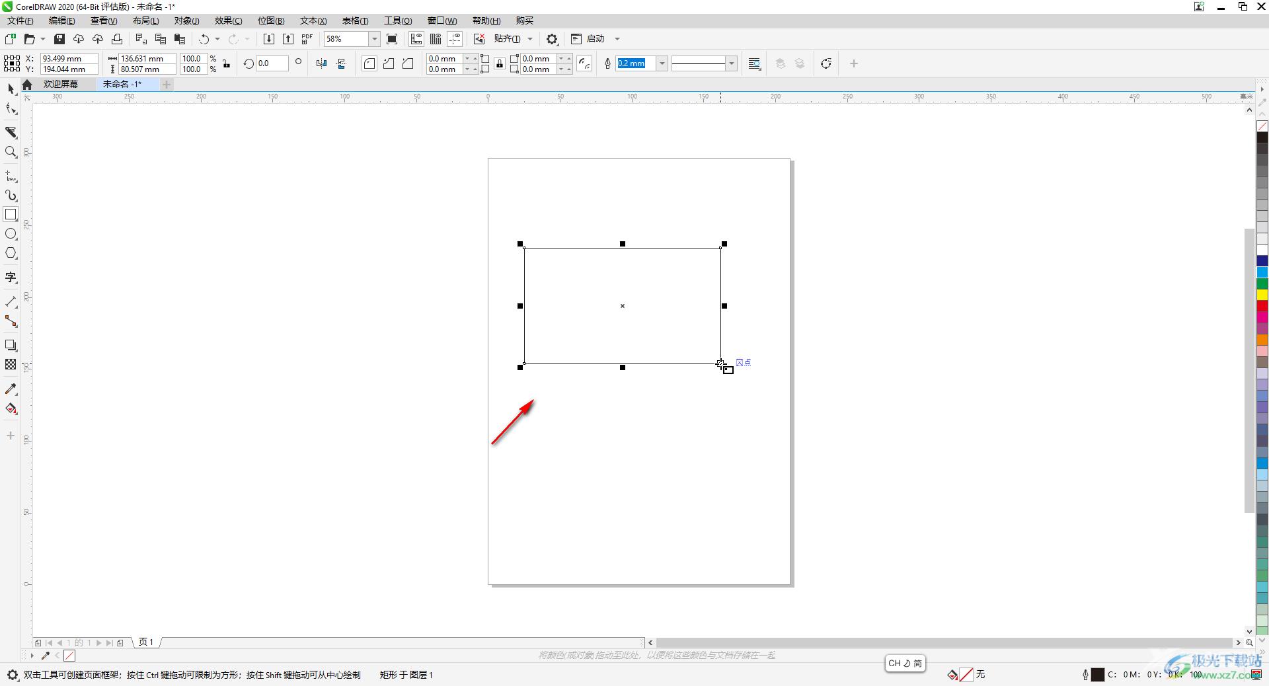Click the Mirror vertically icon
This screenshot has width=1269, height=686.
pyautogui.click(x=341, y=63)
